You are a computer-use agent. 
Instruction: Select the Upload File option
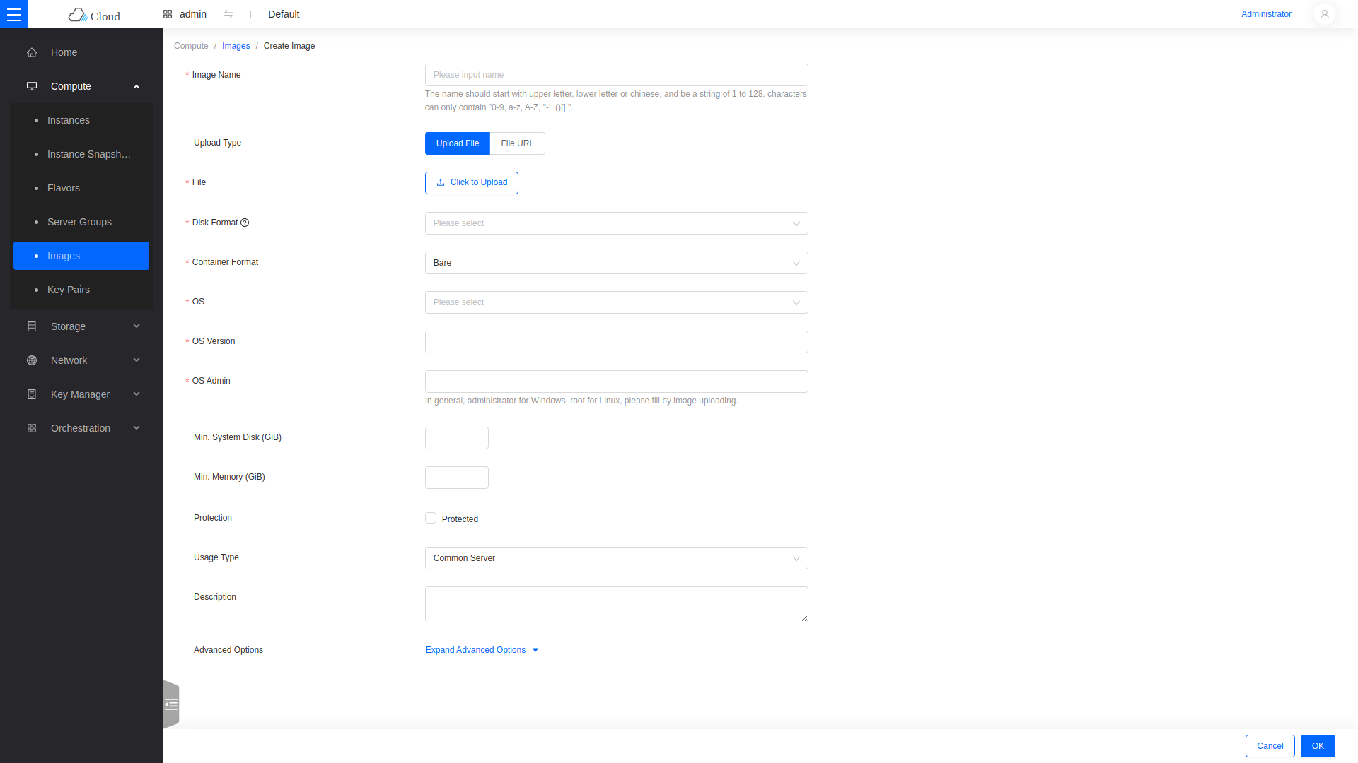(x=458, y=143)
